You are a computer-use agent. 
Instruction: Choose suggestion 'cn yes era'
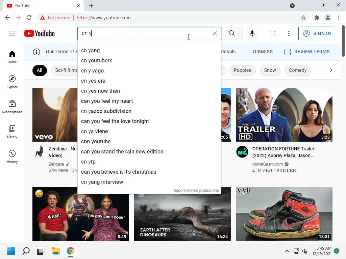pyautogui.click(x=149, y=81)
